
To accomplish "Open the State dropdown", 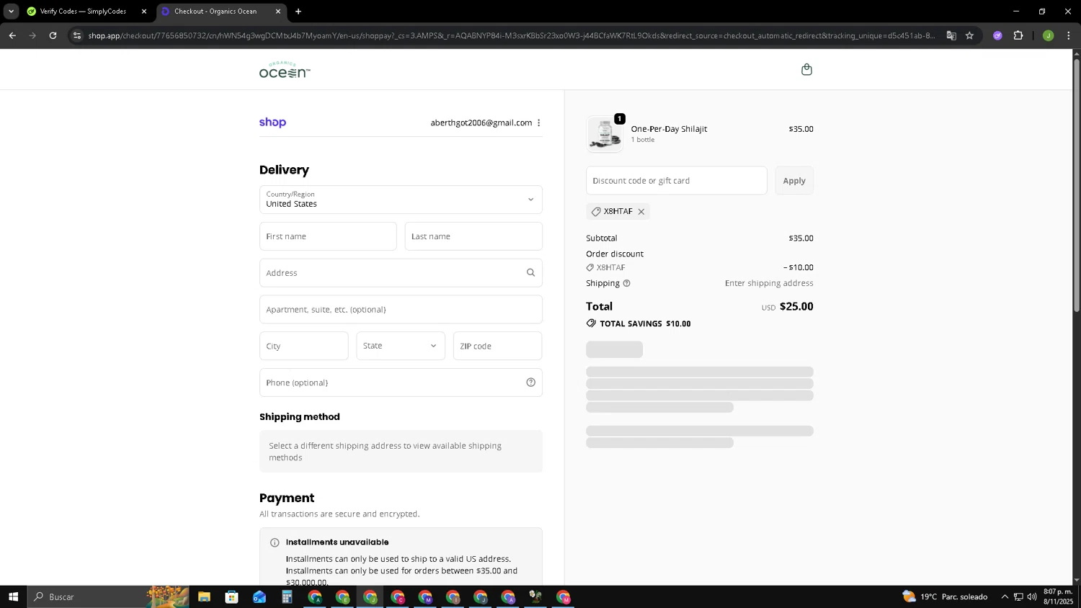I will click(401, 346).
